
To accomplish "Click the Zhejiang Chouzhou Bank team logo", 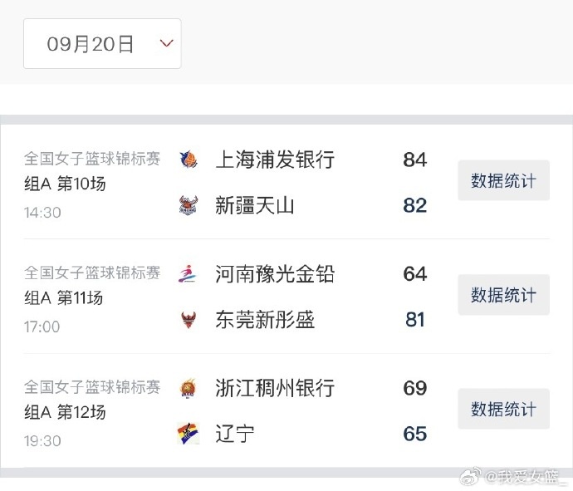I will pyautogui.click(x=189, y=388).
